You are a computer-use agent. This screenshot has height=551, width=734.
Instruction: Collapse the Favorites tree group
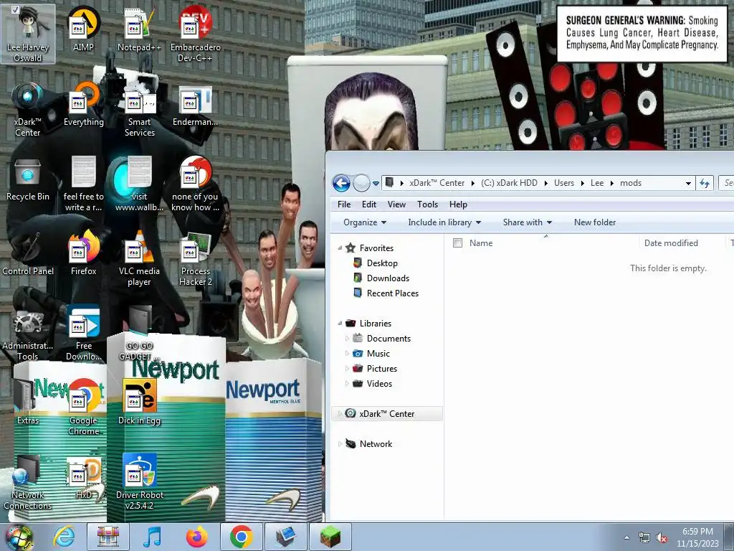point(340,248)
